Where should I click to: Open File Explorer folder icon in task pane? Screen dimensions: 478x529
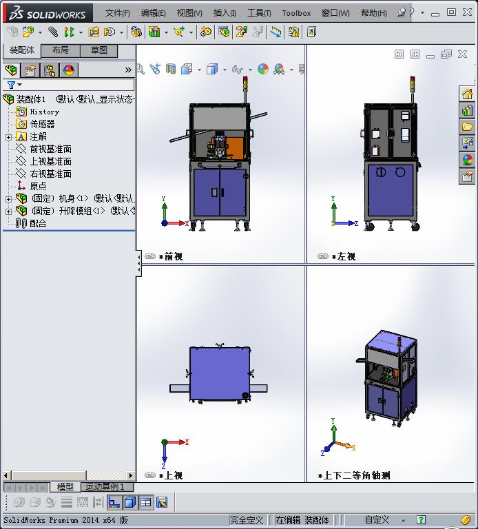(x=467, y=127)
